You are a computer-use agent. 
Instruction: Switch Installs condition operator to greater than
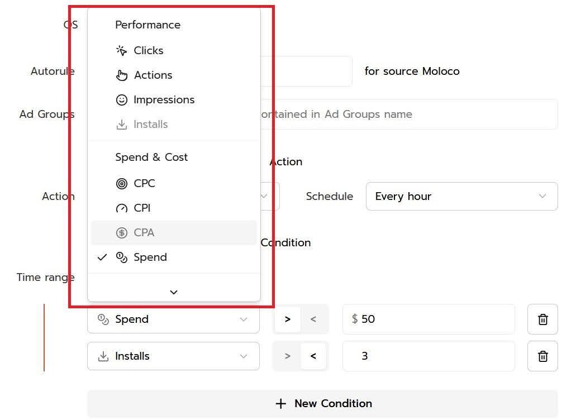tap(288, 356)
